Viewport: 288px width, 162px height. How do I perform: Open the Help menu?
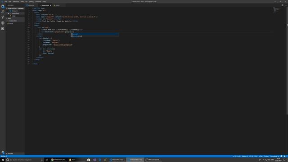coord(44,2)
